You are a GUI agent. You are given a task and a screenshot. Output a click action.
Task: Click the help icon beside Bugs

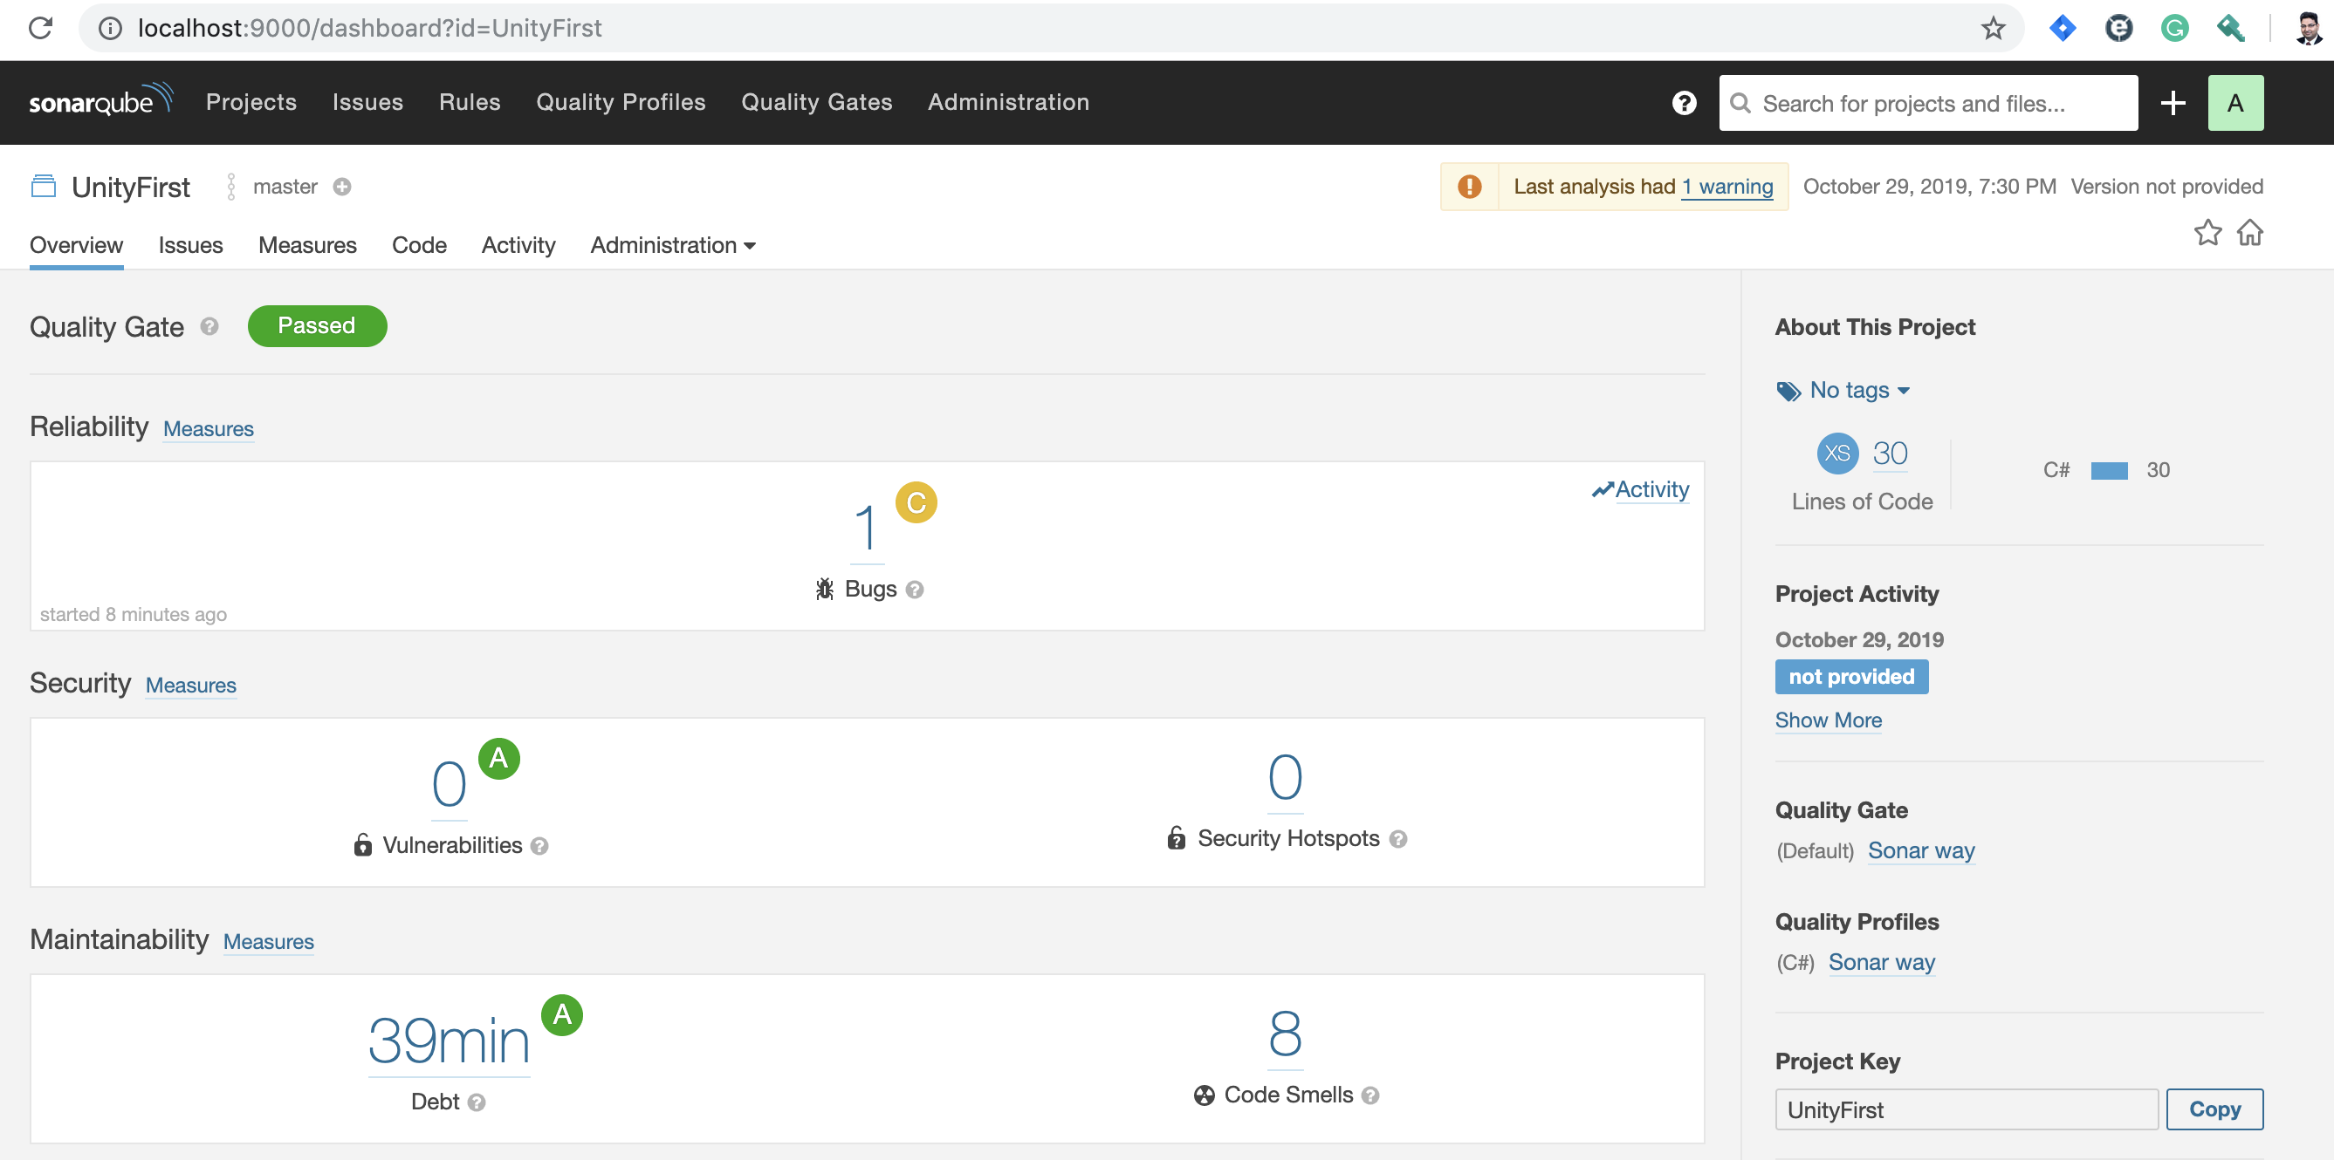click(x=915, y=590)
